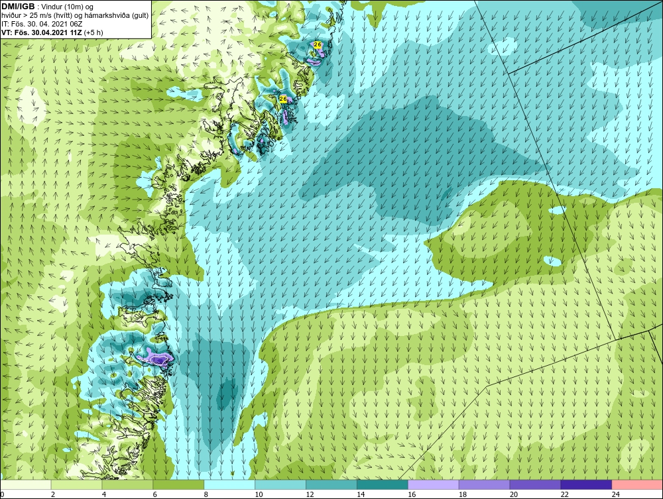
Task: Click the legend scale number '24'
Action: [x=616, y=494]
